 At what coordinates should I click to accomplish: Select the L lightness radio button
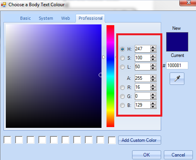pyautogui.click(x=122, y=67)
